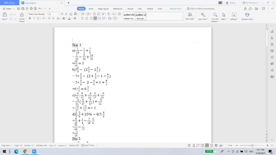The width and height of the screenshot is (276, 155).
Task: Toggle justified alignment
Action: click(95, 18)
